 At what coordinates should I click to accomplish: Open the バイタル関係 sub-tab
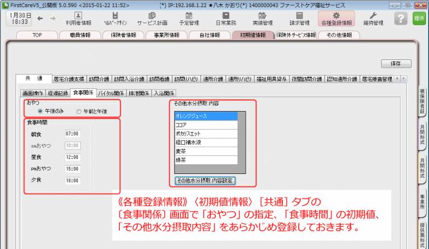point(110,93)
